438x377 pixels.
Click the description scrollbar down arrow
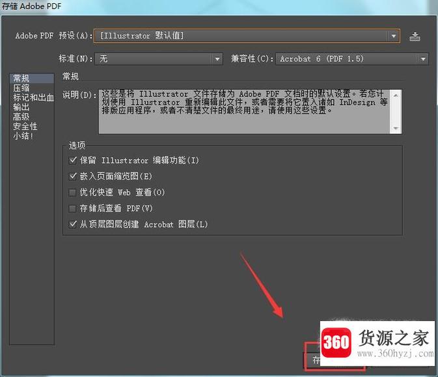[396, 128]
